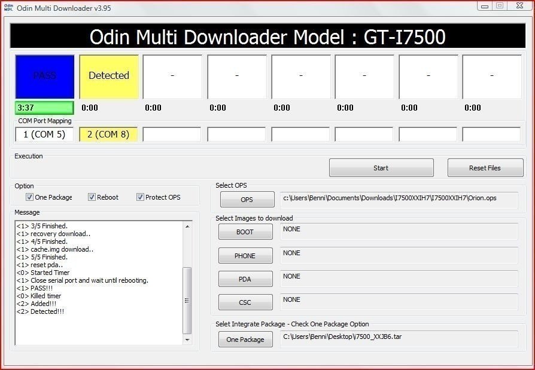This screenshot has width=535, height=370.
Task: Click the '<1> 4/5 Finished.' log line
Action: pyautogui.click(x=42, y=241)
